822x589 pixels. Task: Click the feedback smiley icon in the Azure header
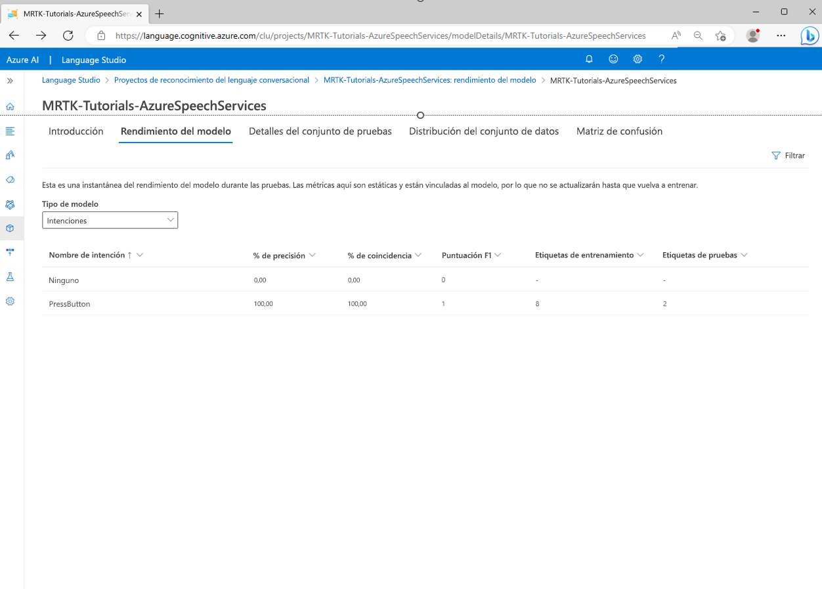pyautogui.click(x=613, y=59)
